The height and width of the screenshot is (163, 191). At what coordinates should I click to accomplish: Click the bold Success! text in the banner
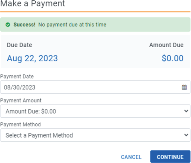click(x=25, y=25)
